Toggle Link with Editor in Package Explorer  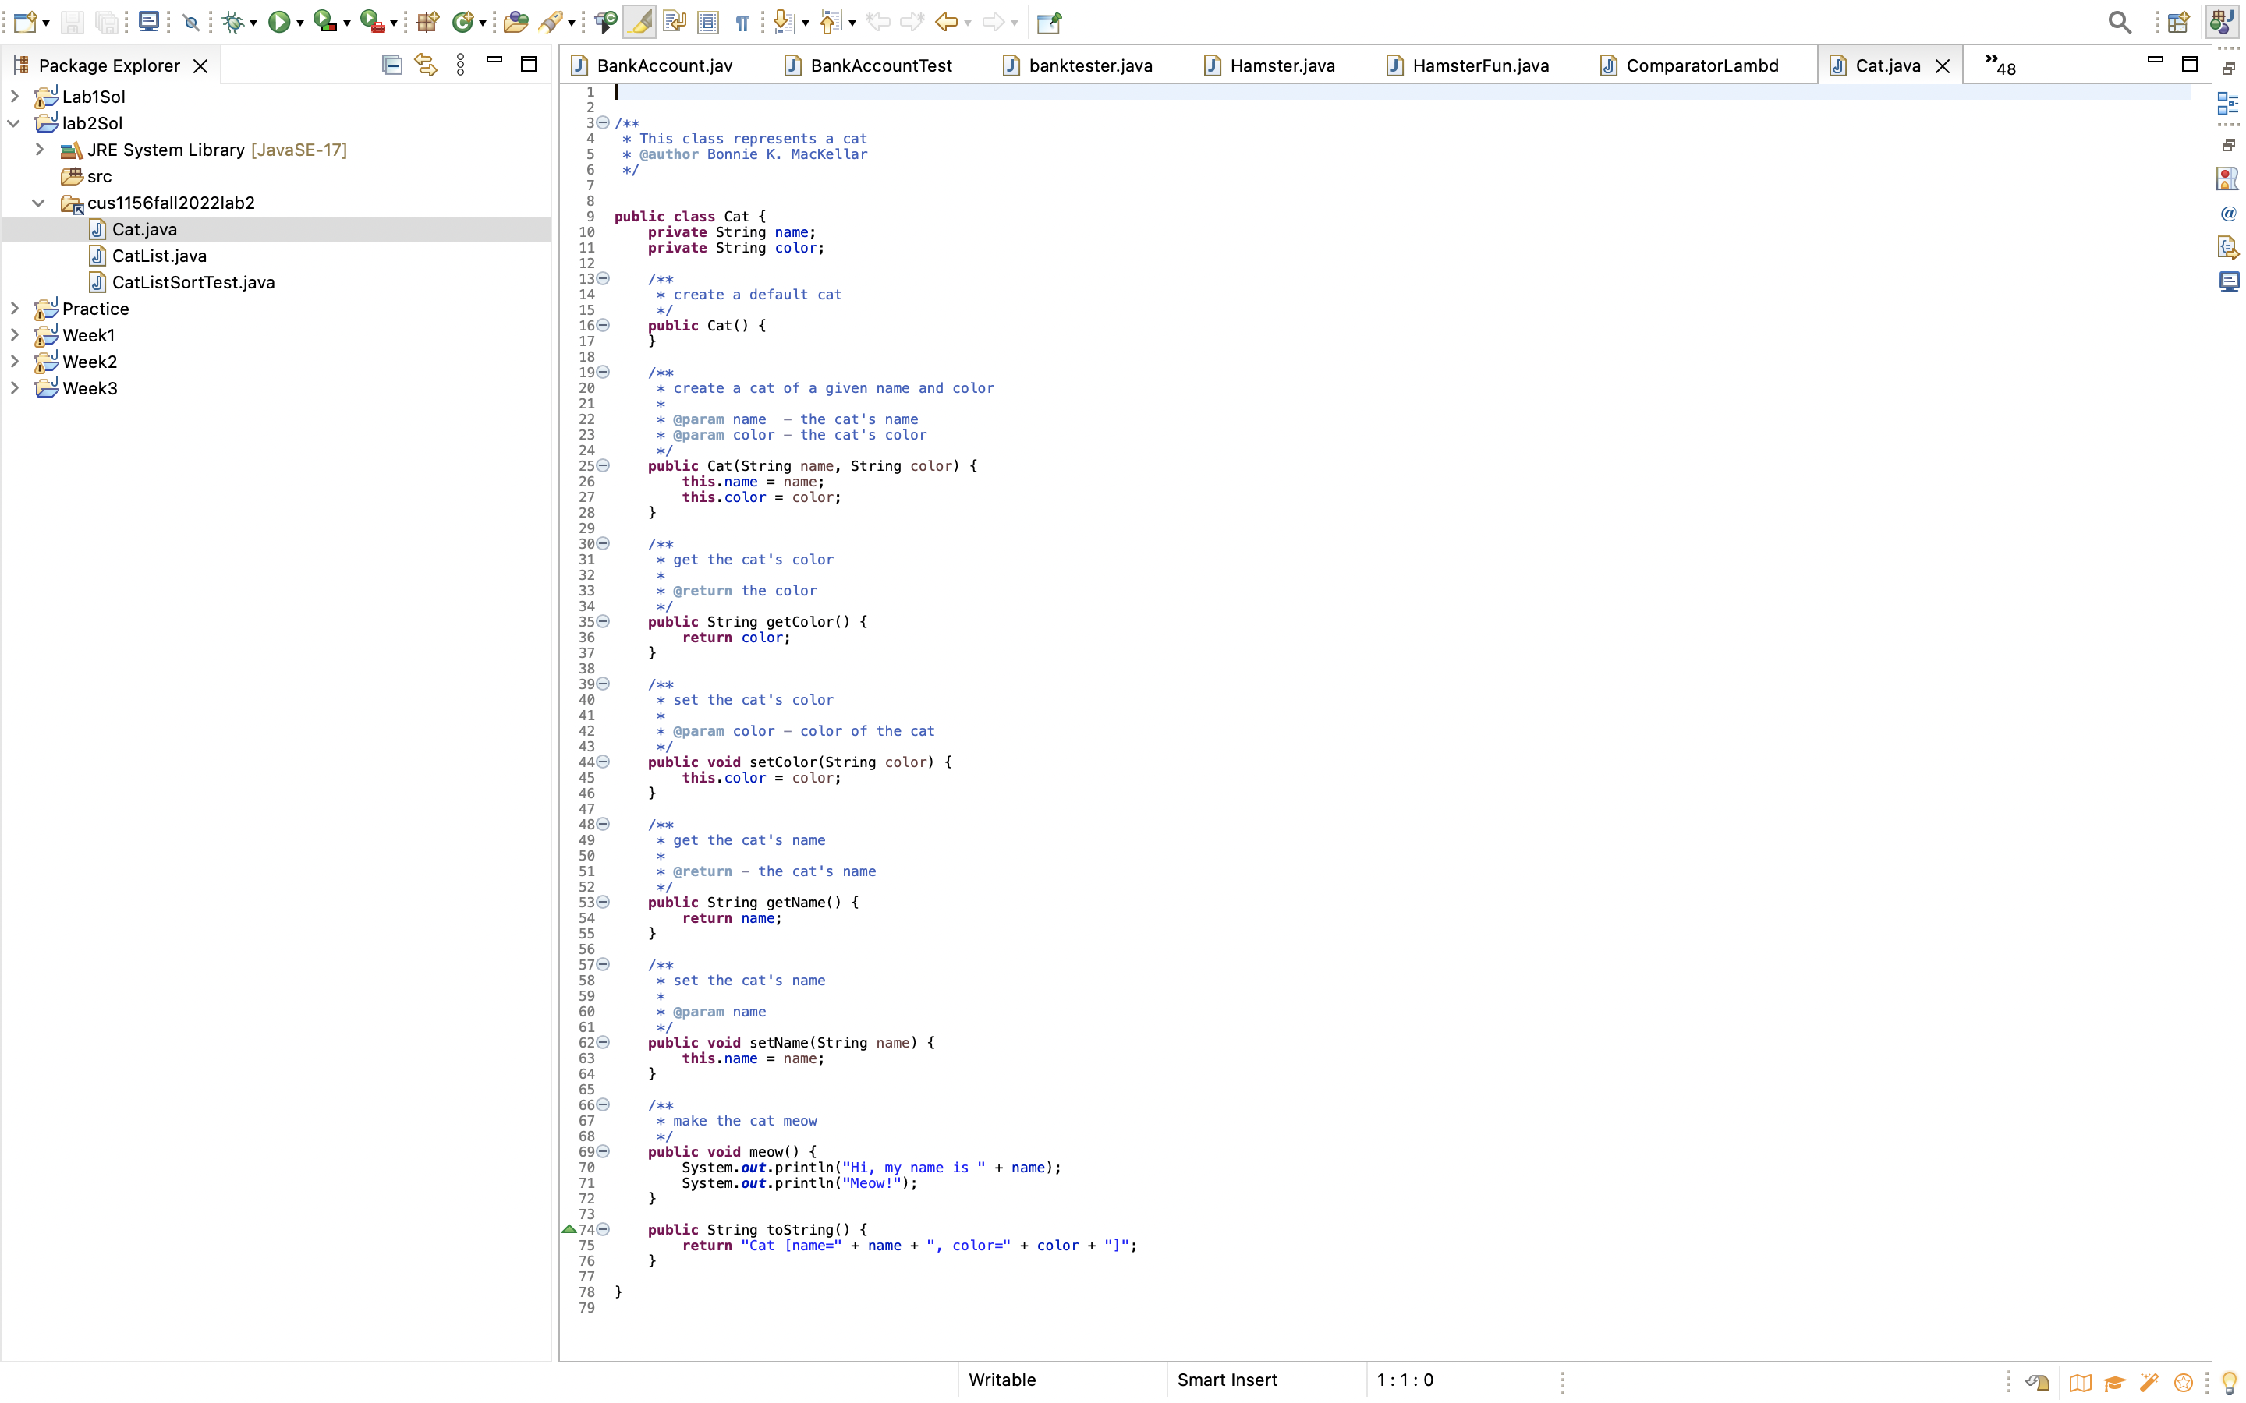coord(425,64)
